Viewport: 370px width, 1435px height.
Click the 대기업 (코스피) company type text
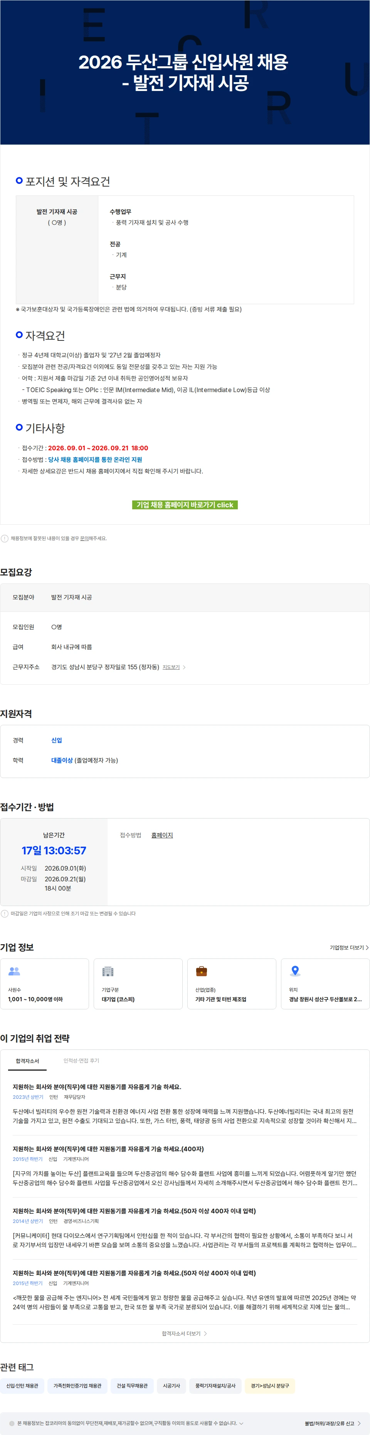118,999
